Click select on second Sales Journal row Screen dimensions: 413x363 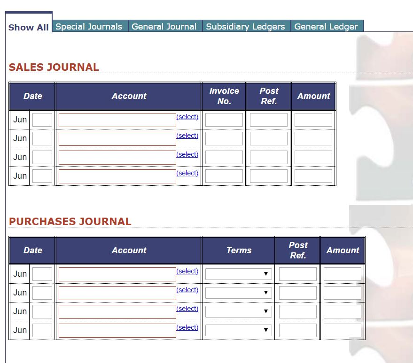tap(187, 136)
